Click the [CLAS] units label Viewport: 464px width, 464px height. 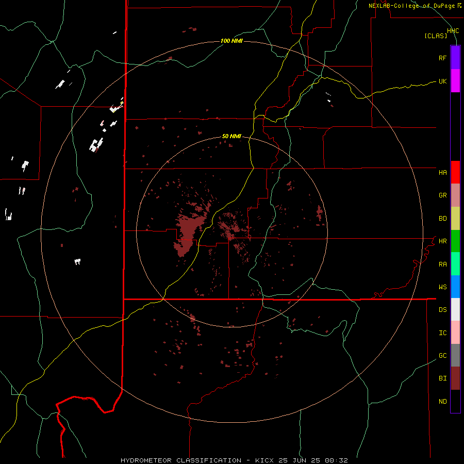436,36
